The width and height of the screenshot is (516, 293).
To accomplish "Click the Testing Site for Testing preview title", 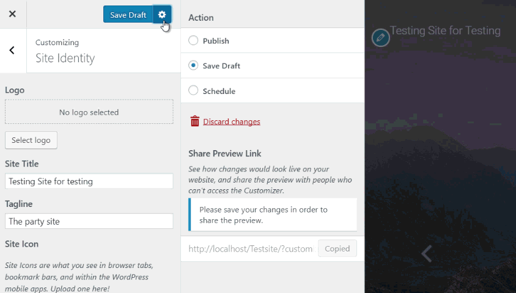I will tap(445, 31).
